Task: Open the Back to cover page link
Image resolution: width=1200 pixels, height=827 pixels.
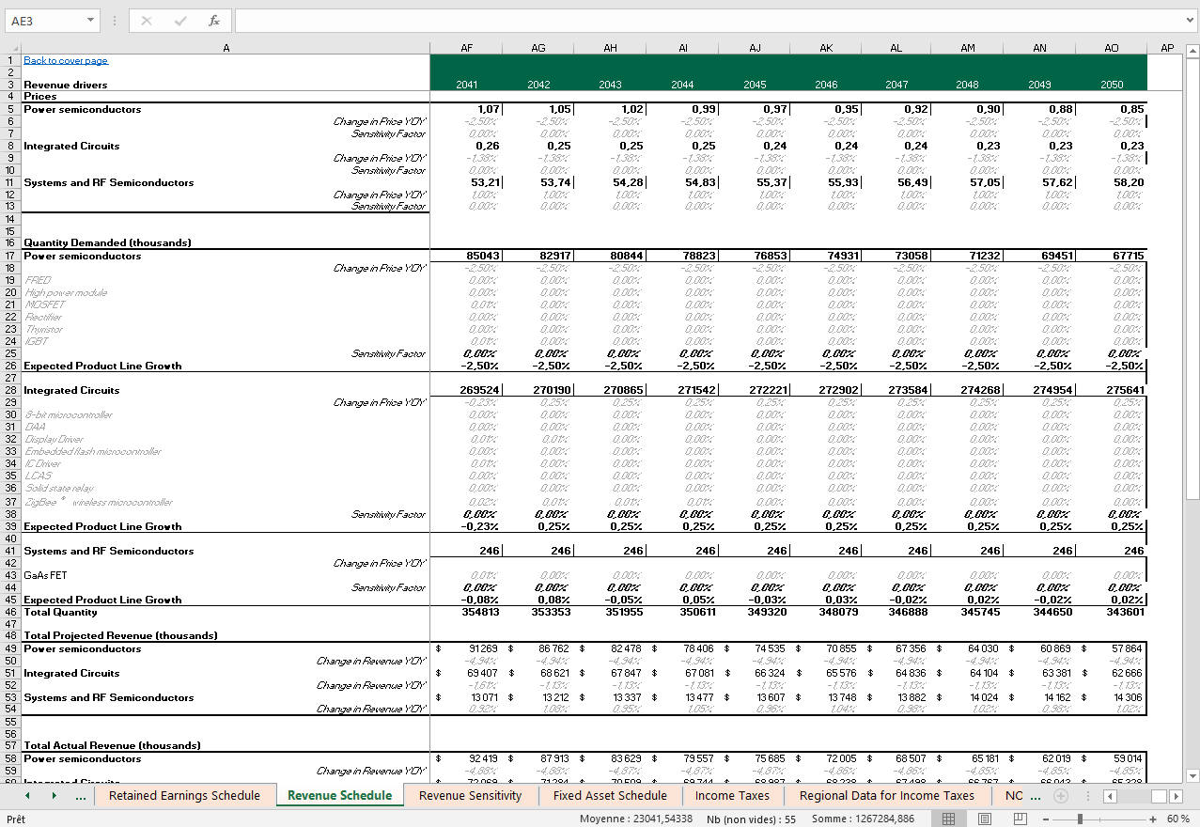Action: point(66,61)
